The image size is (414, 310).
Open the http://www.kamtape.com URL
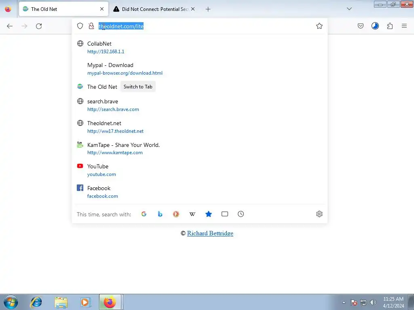click(115, 153)
